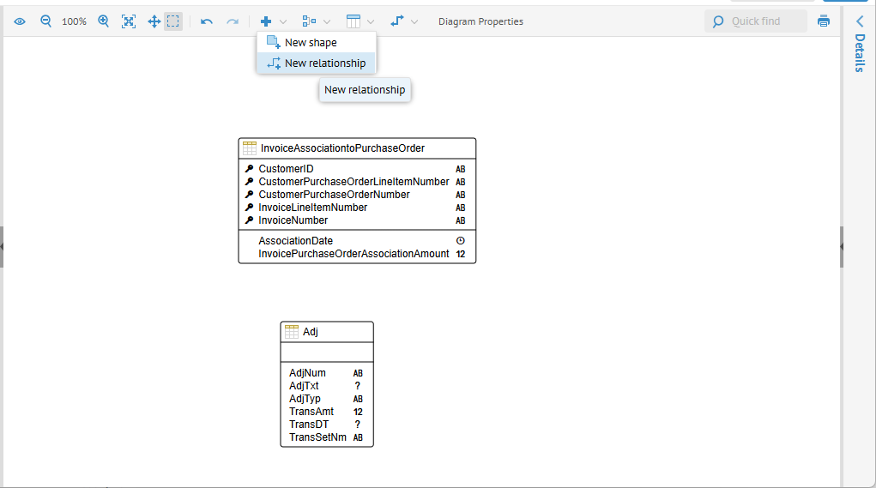
Task: Choose New shape from the menu
Action: pos(311,43)
